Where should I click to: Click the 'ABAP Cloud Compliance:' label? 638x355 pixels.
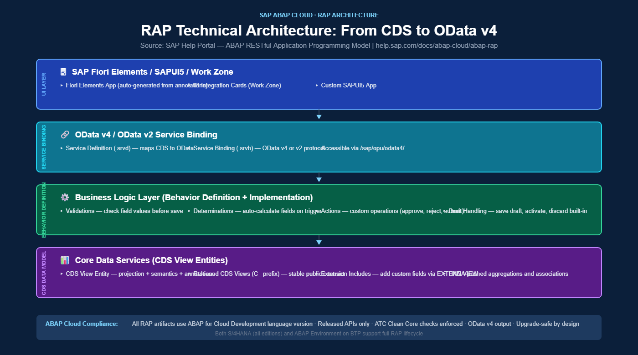point(82,324)
